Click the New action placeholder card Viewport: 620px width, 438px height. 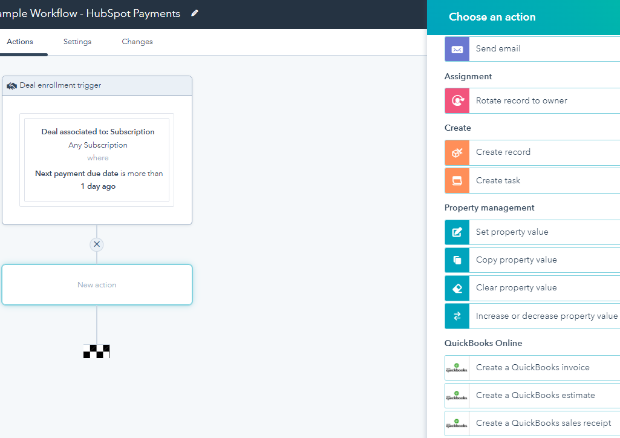click(97, 285)
